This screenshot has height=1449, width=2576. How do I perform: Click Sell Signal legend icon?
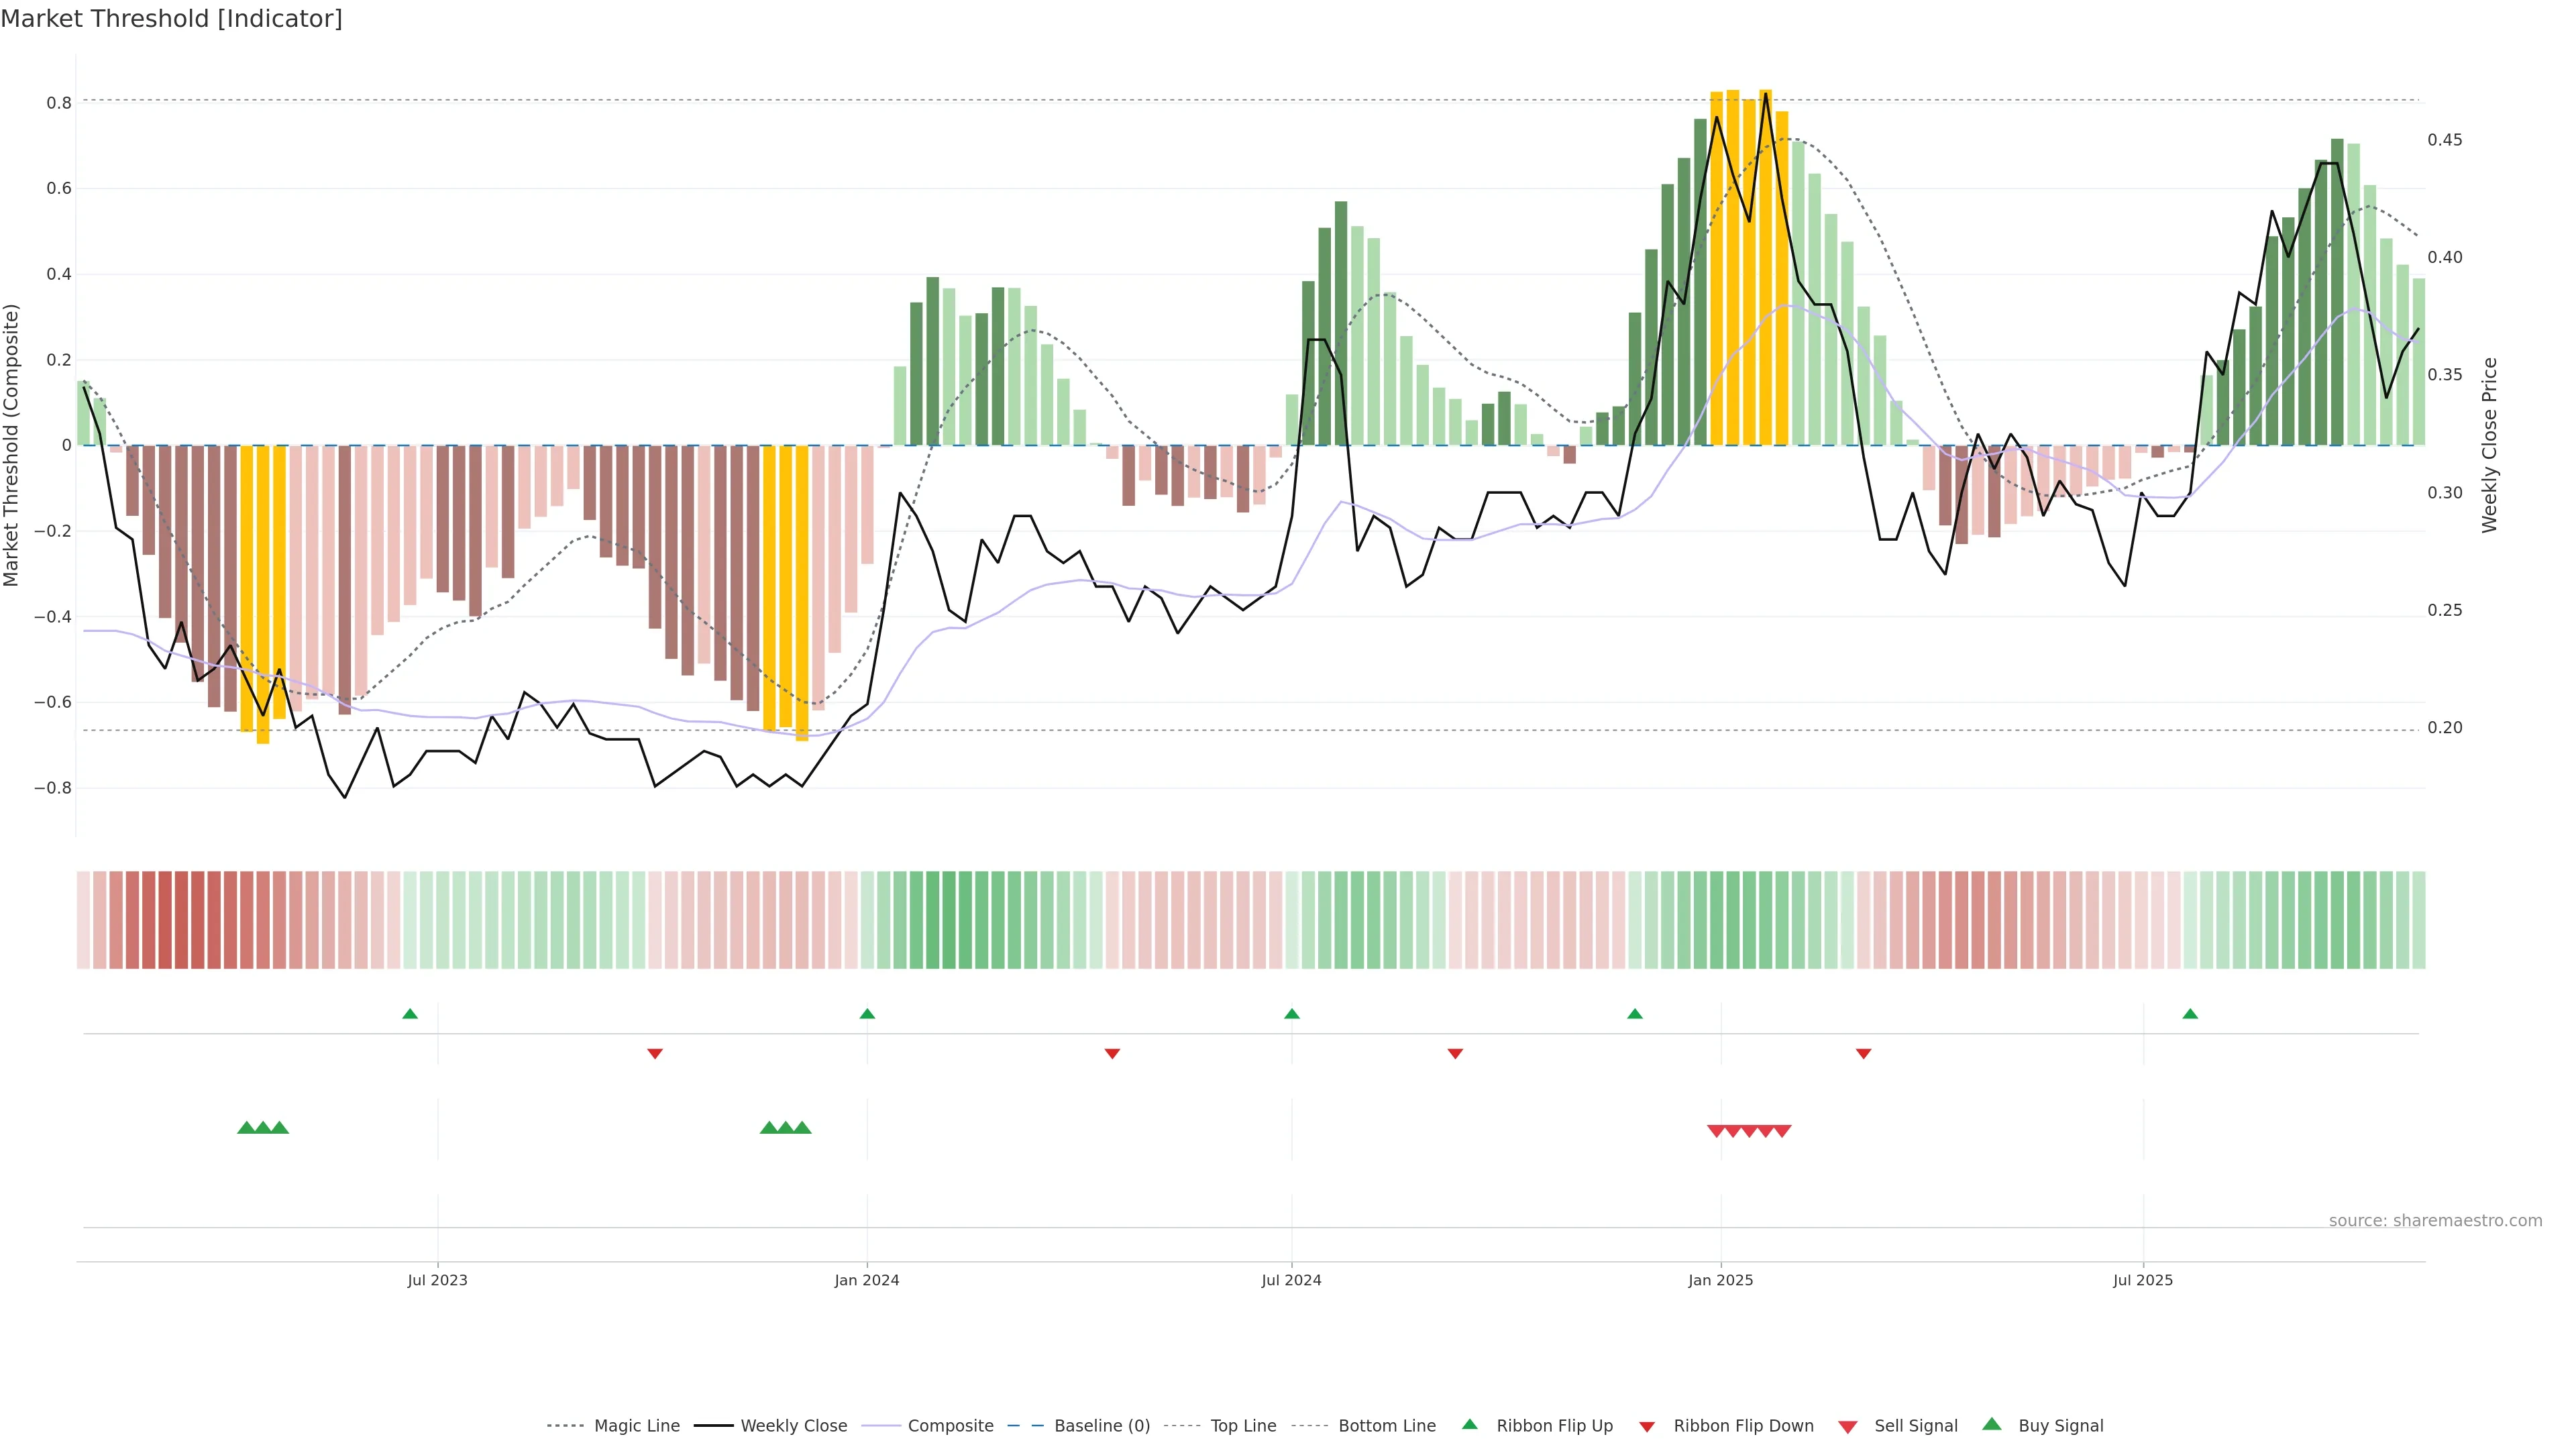point(1848,1427)
